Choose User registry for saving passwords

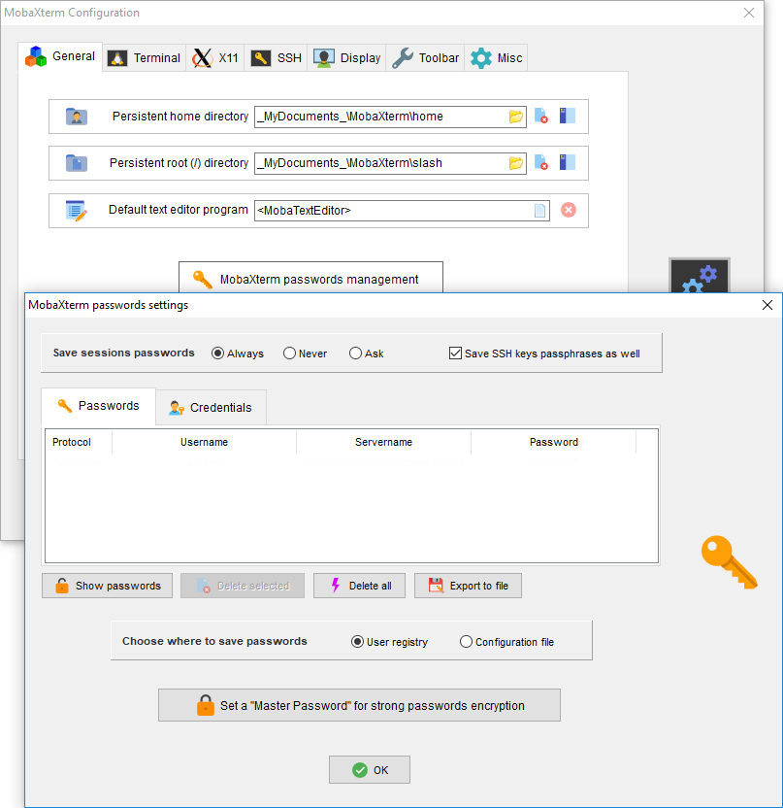(389, 642)
